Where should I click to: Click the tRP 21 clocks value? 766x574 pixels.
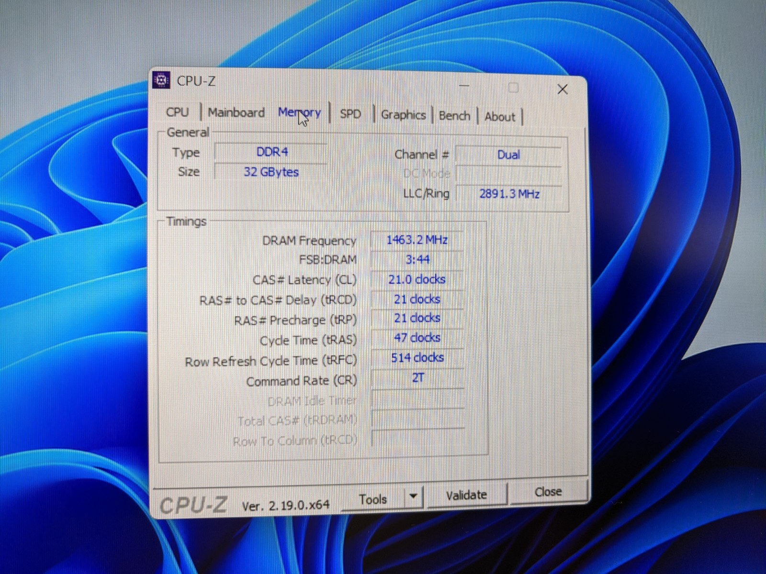click(x=417, y=318)
